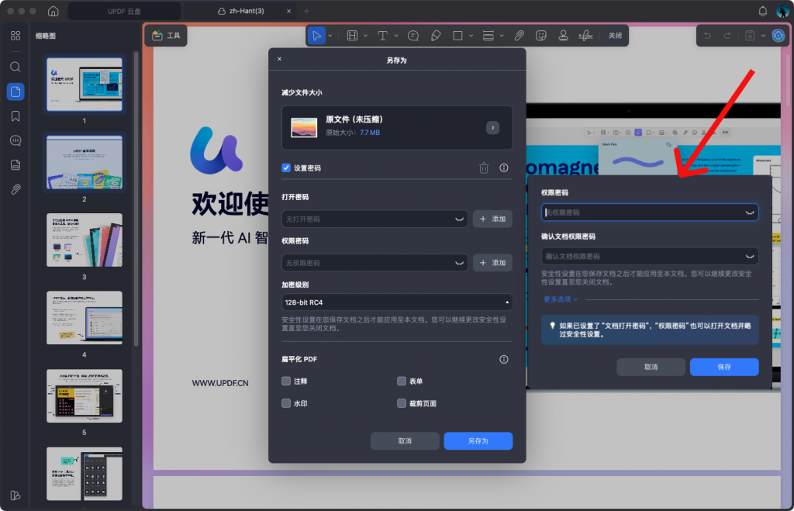The image size is (794, 511).
Task: Click the redo arrow icon
Action: click(x=727, y=36)
